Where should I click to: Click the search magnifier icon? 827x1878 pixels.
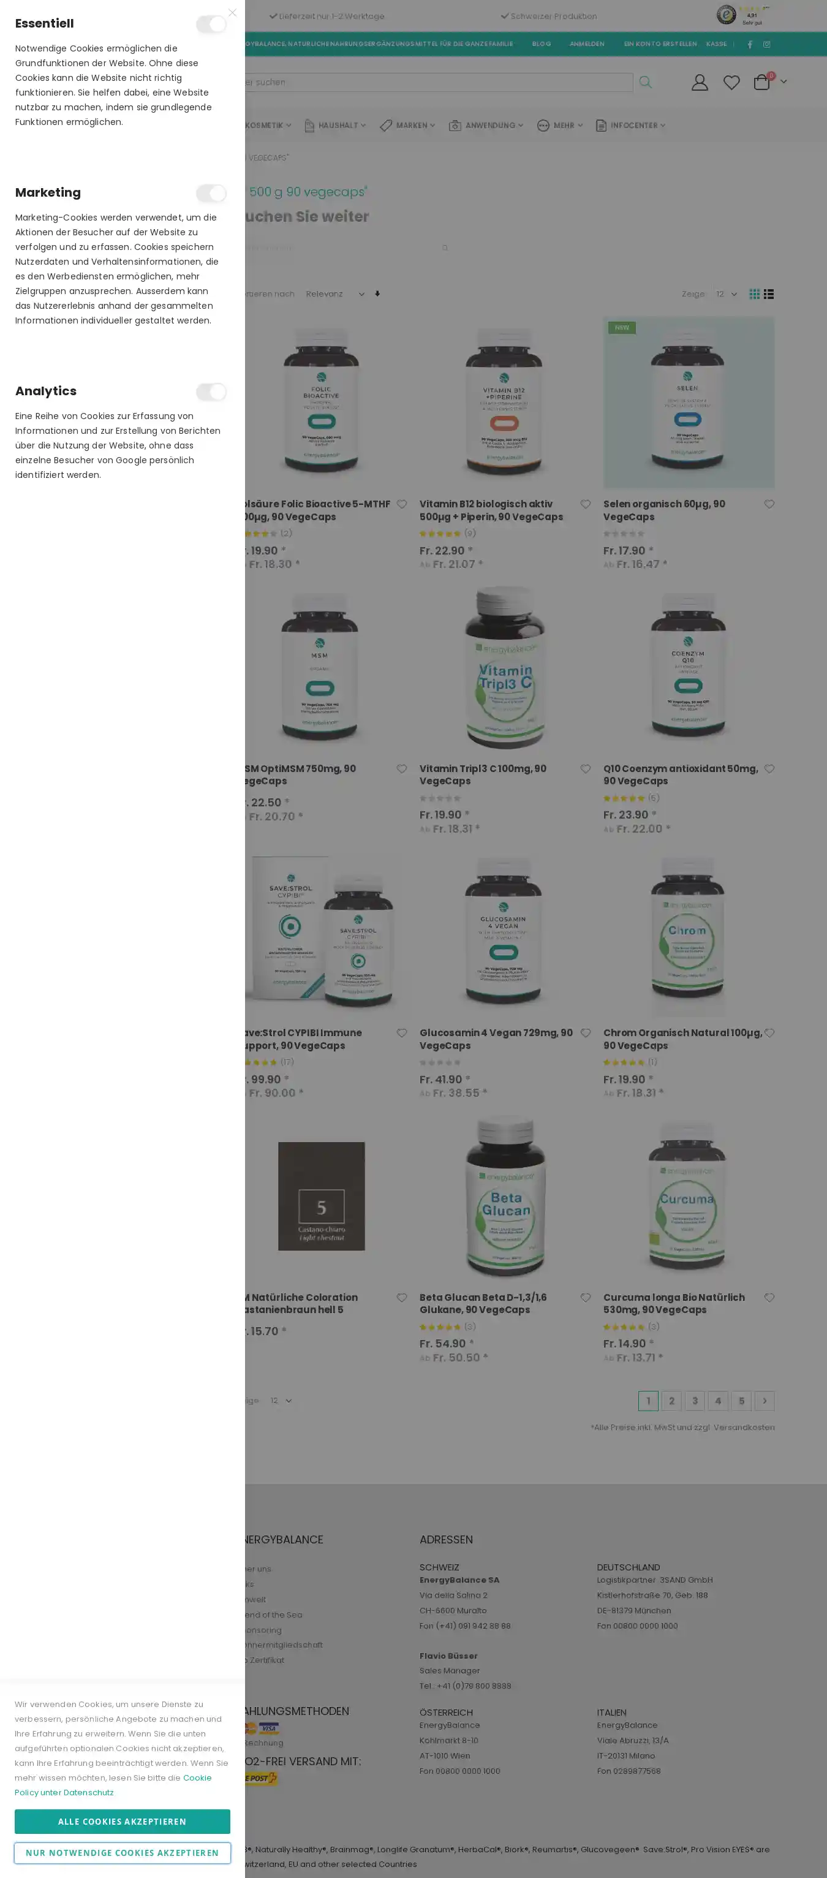click(646, 82)
